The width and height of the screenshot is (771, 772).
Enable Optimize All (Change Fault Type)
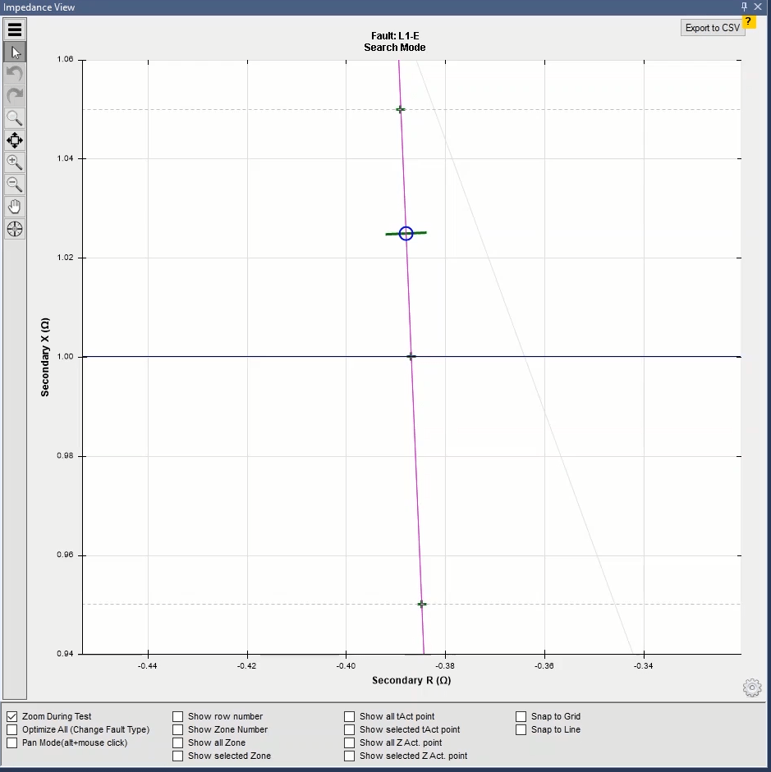11,729
